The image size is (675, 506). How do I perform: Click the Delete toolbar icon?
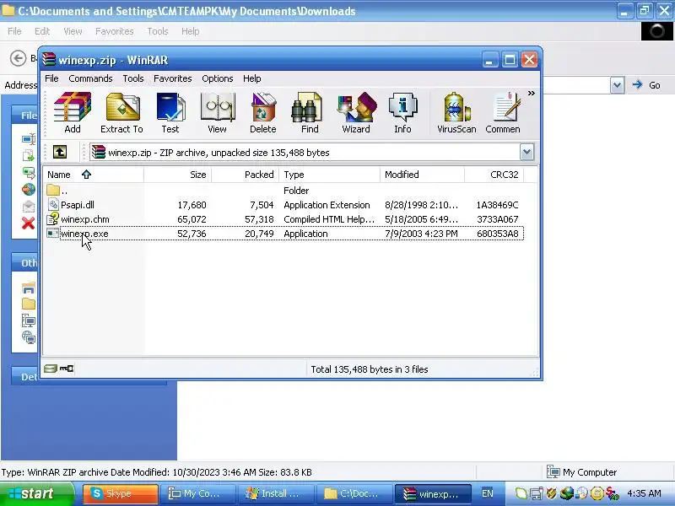(x=263, y=113)
